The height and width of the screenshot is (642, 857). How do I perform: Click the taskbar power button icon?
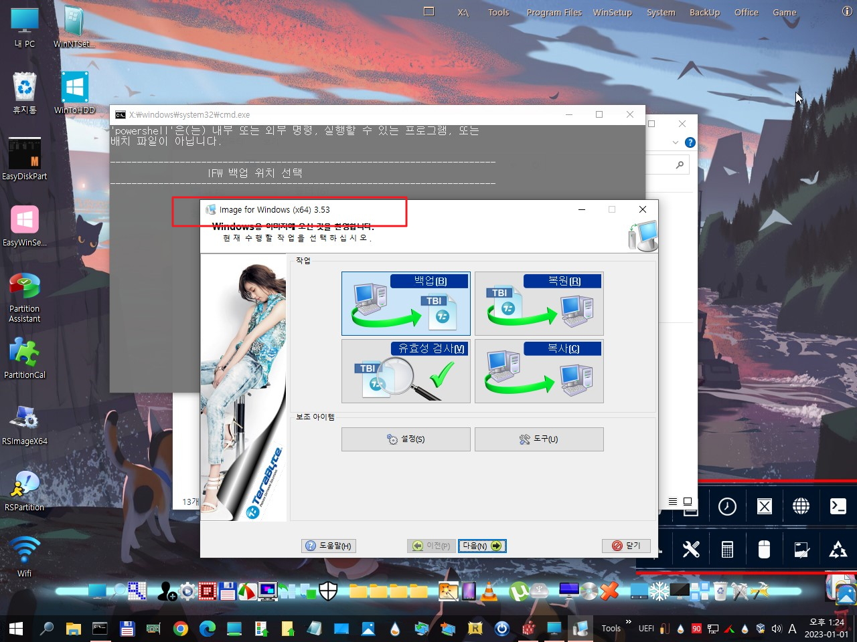501,629
